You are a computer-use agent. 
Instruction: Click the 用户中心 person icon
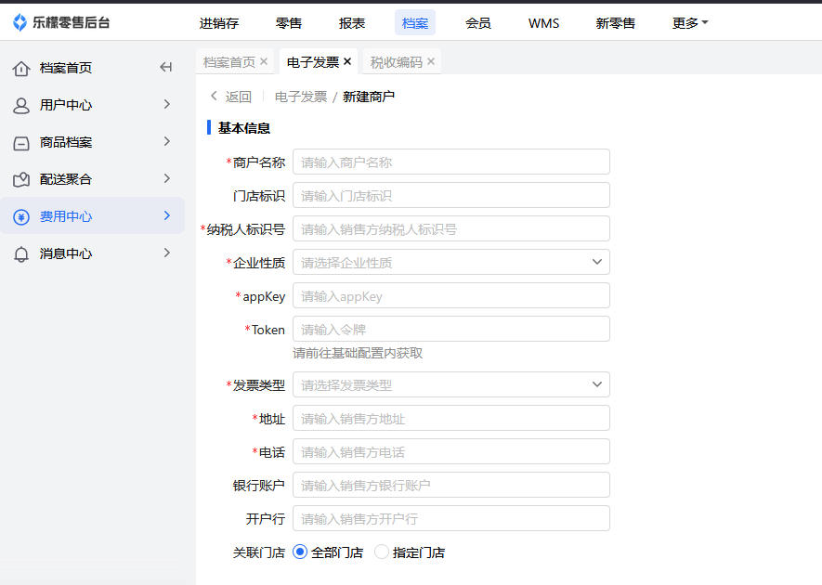[x=21, y=105]
